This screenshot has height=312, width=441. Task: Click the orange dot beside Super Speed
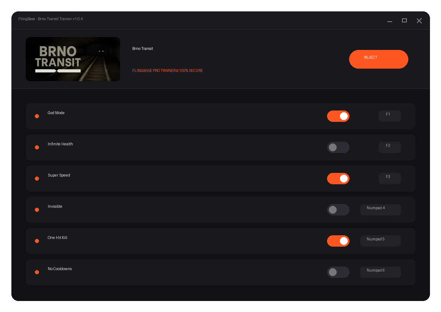click(37, 178)
